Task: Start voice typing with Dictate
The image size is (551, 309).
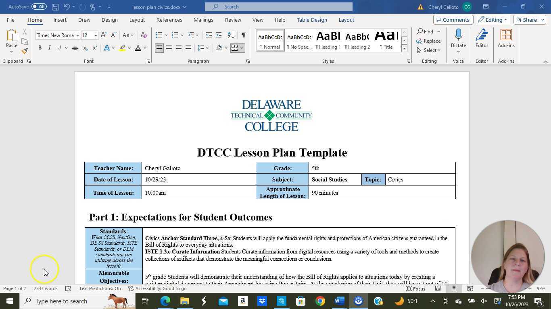Action: pos(458,38)
